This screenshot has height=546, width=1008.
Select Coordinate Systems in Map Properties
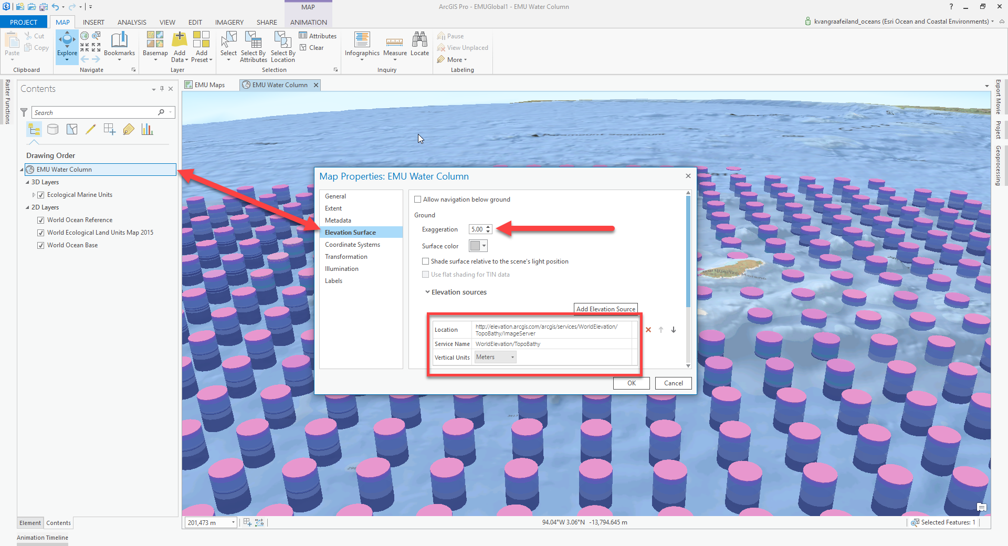coord(352,245)
